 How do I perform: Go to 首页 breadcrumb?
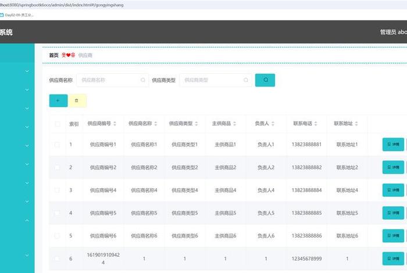pyautogui.click(x=53, y=55)
